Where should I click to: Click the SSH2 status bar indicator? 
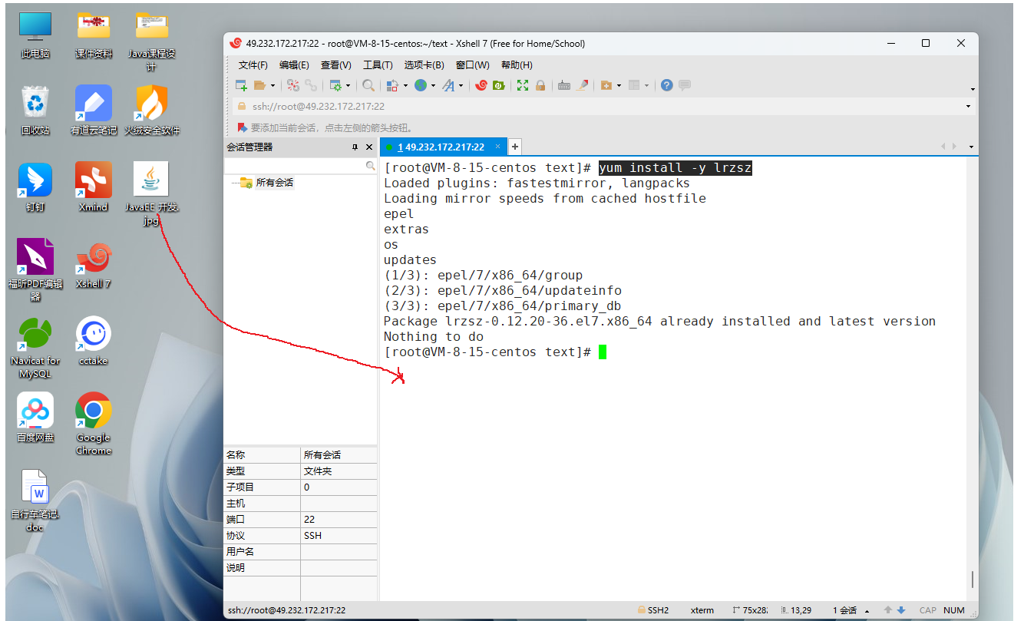click(x=653, y=610)
